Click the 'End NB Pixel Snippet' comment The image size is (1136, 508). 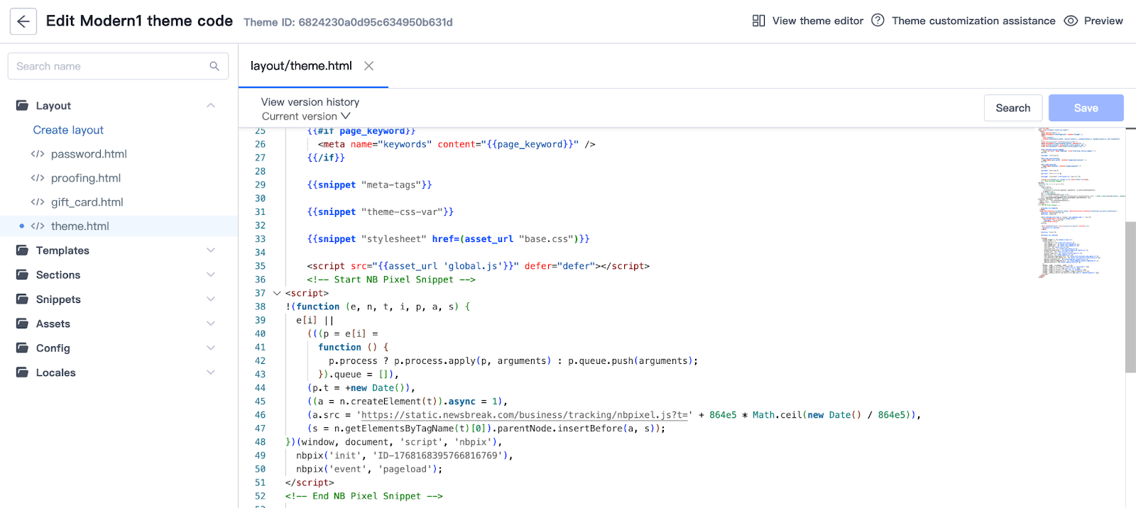(364, 496)
